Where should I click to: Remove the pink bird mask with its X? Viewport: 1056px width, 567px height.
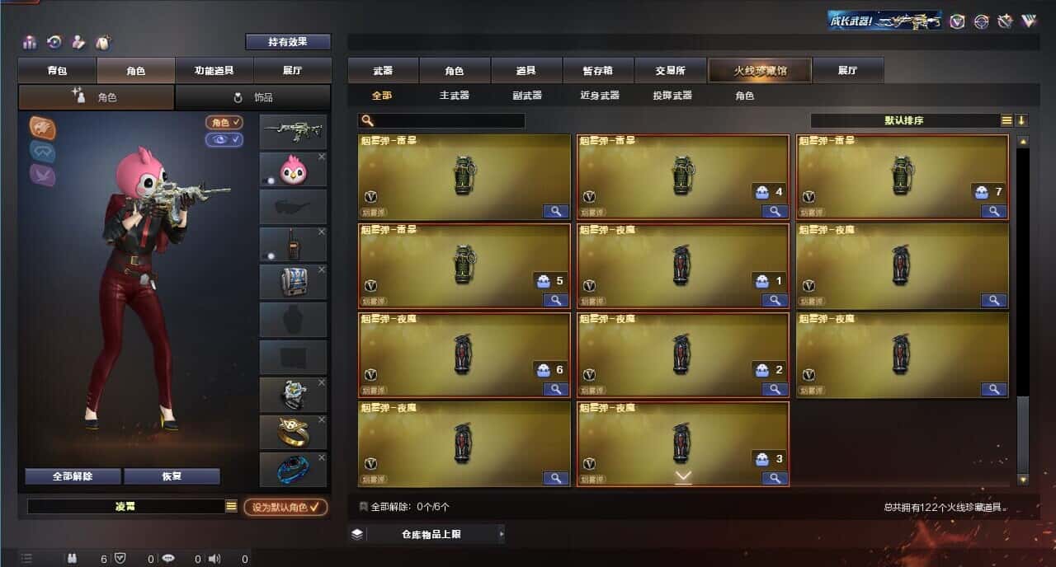322,157
